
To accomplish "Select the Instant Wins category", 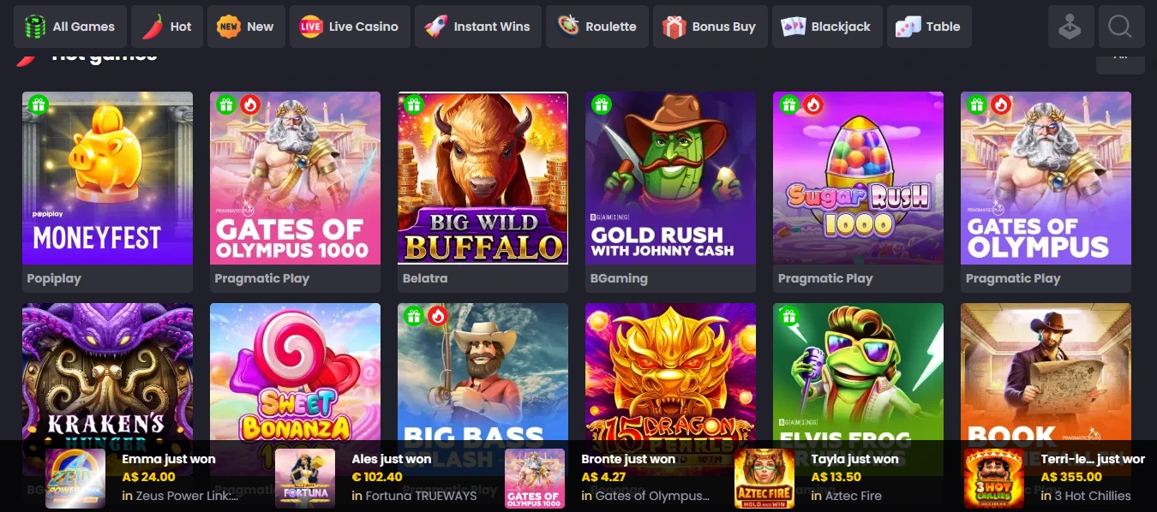I will click(478, 27).
